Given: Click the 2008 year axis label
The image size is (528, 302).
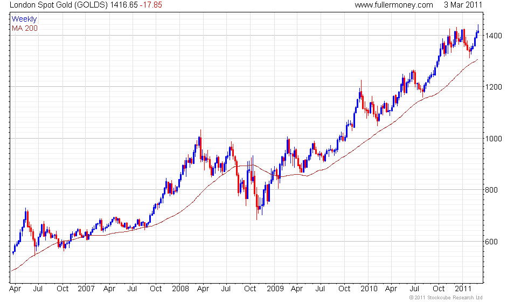Looking at the screenshot, I should tap(180, 289).
